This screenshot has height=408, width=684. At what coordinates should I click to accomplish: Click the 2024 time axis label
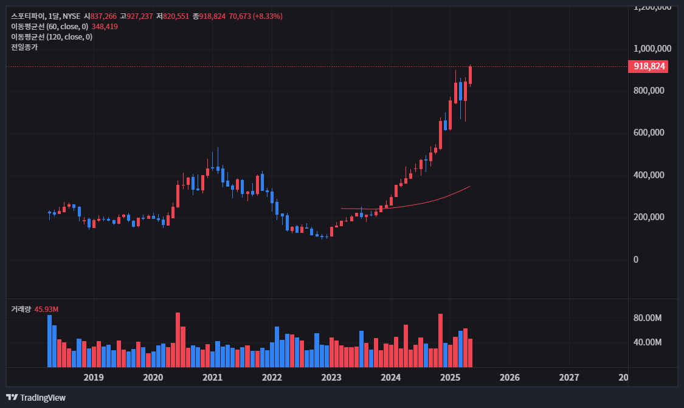[x=390, y=378]
